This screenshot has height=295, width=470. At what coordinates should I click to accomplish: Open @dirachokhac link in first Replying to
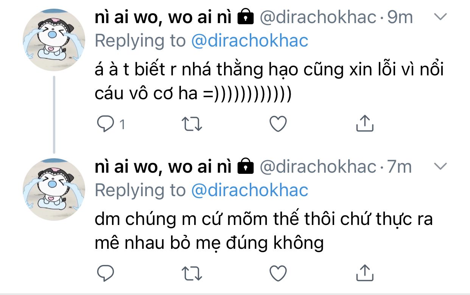(x=250, y=41)
